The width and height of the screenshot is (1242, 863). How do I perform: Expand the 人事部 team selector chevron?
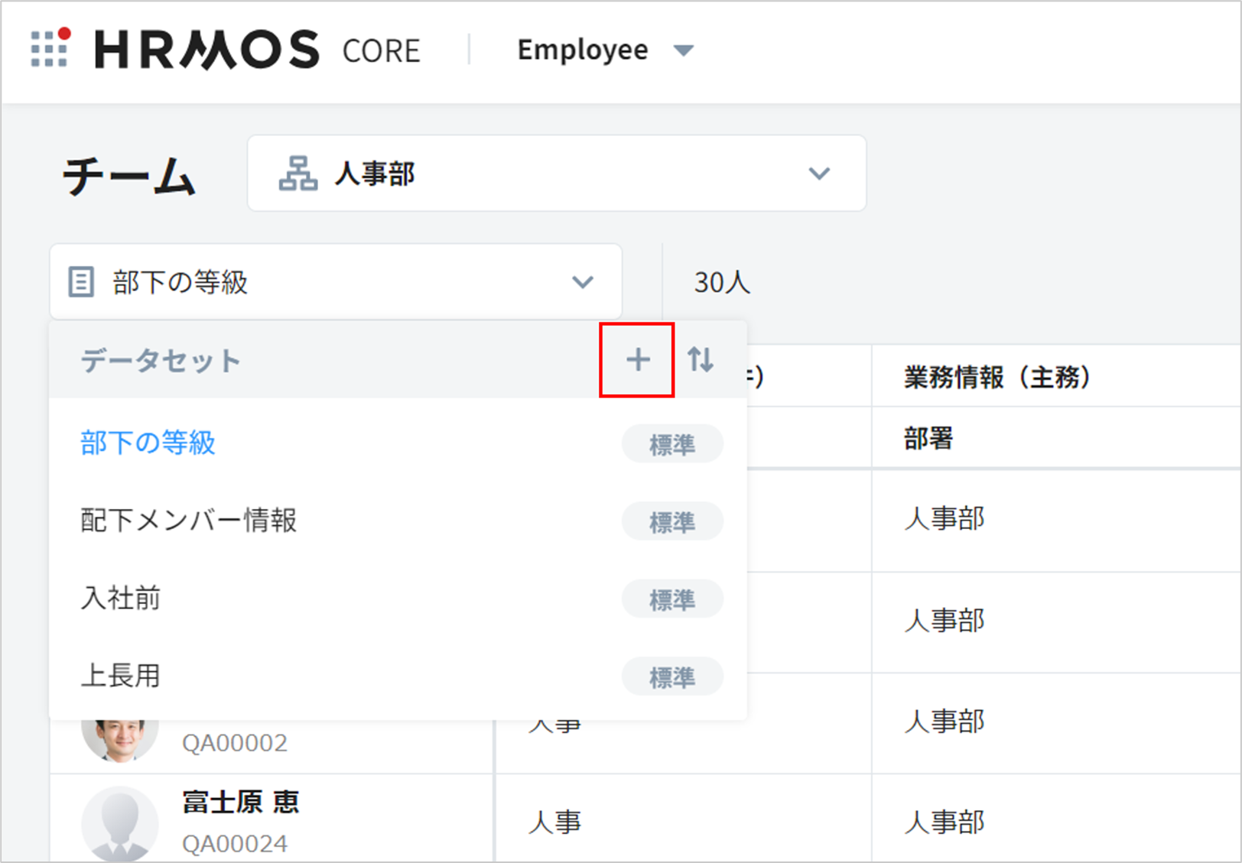[x=819, y=174]
